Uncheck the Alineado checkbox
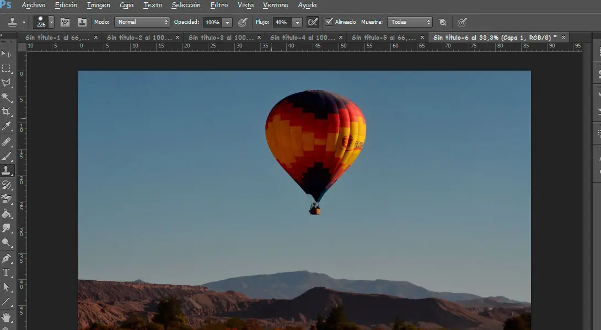Screen dimensions: 601x330 coord(329,22)
